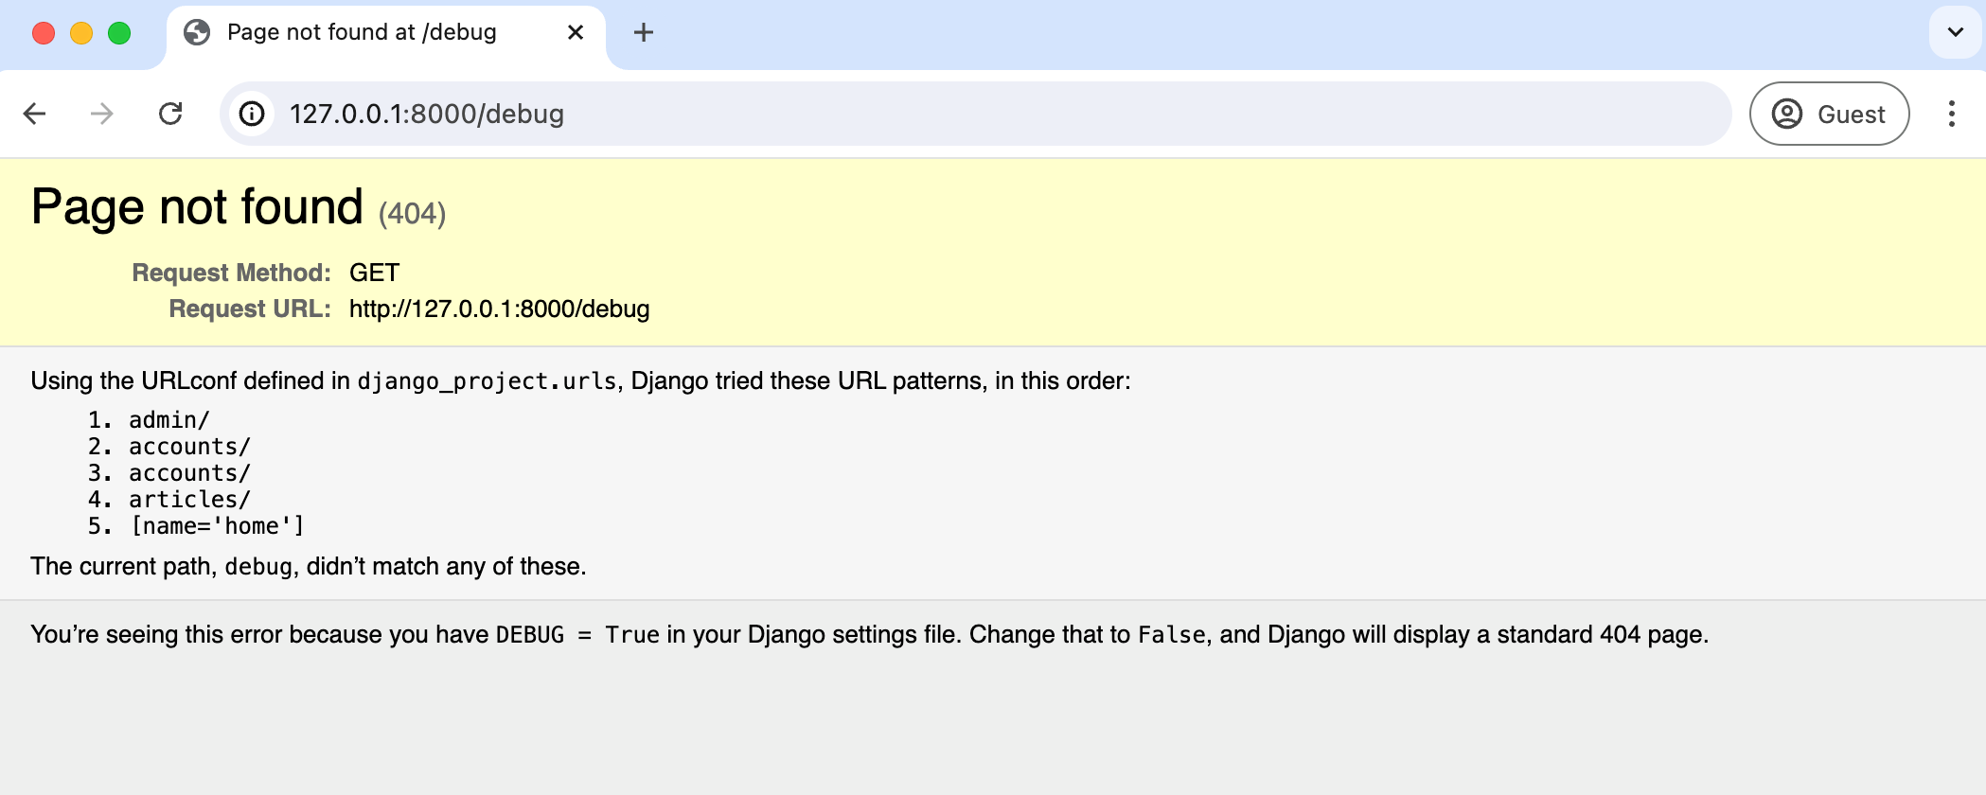Open a new browser tab

(x=644, y=32)
